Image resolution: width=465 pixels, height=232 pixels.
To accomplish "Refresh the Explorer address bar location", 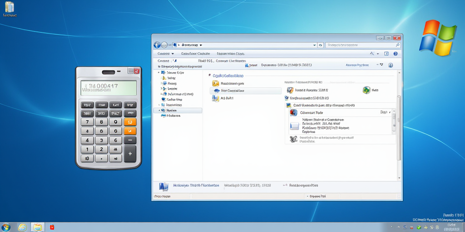I will point(320,45).
